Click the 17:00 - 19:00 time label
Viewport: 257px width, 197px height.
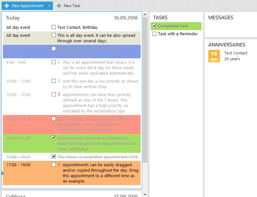point(18,165)
